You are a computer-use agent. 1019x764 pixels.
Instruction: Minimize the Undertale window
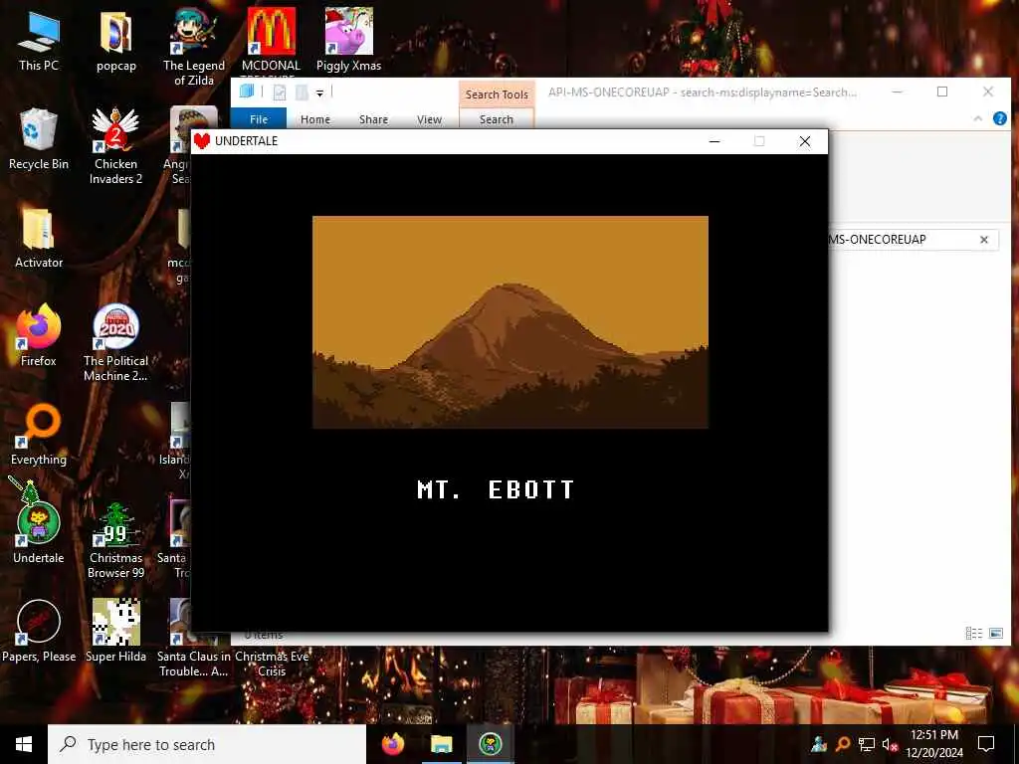714,141
